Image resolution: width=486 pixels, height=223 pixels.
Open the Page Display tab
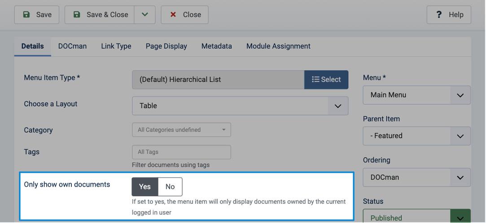tap(166, 46)
